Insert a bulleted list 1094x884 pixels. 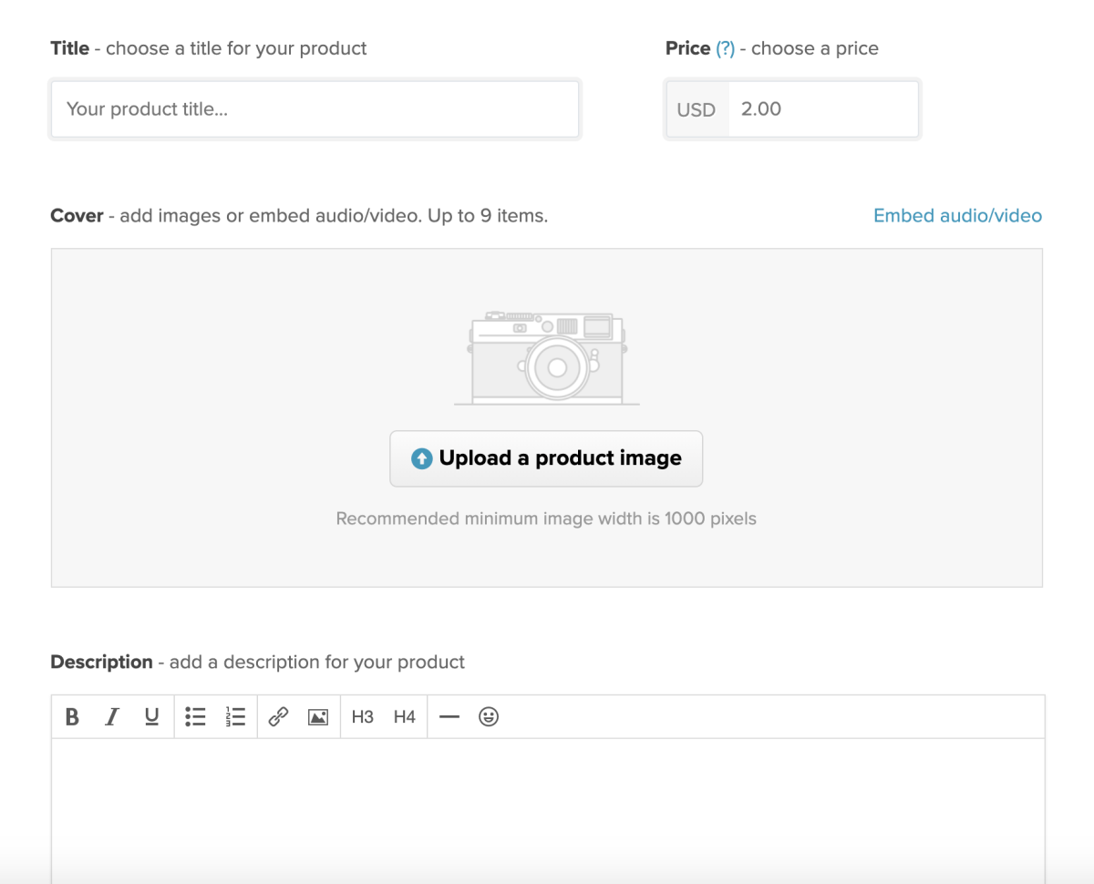click(195, 717)
